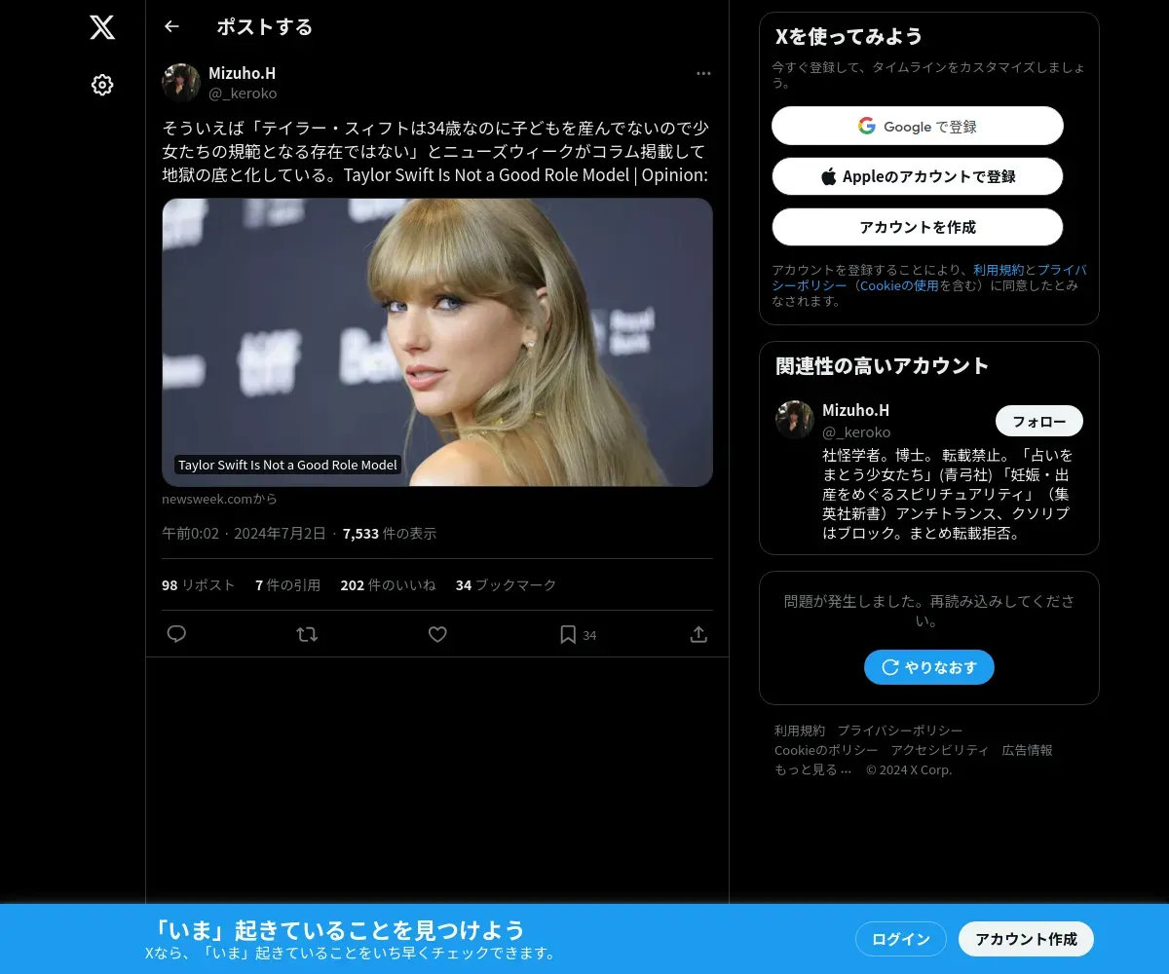Like the post with the heart icon
Viewport: 1169px width, 974px height.
coord(437,634)
